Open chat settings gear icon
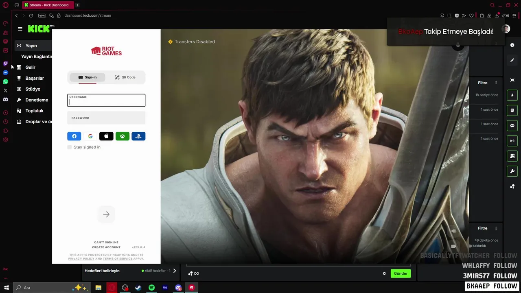The width and height of the screenshot is (521, 293). 384,273
